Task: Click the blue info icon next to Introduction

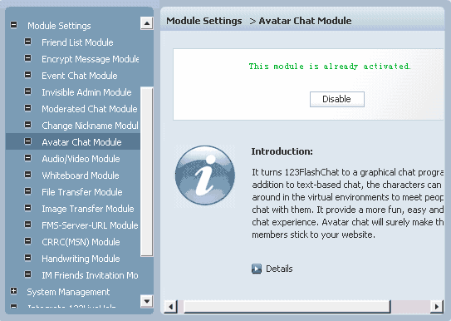Action: pyautogui.click(x=205, y=175)
